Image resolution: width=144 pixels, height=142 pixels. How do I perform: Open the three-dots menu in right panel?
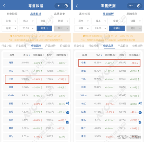pos(131,6)
